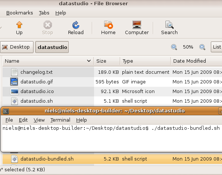Click the GIF image type cell

point(134,82)
